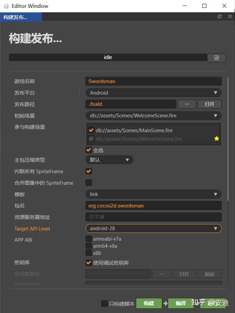Open the 初始场景 scene dropdown
The width and height of the screenshot is (235, 313).
click(x=154, y=116)
